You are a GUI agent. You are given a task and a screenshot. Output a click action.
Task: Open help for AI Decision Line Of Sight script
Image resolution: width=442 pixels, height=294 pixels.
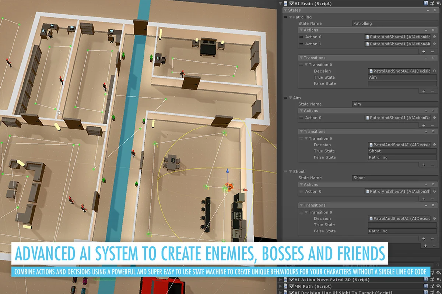tap(425, 292)
